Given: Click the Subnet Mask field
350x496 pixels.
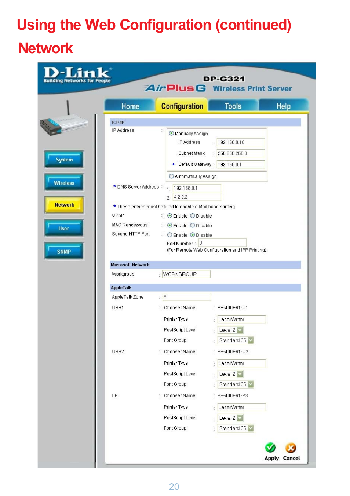Looking at the screenshot, I should (x=241, y=153).
